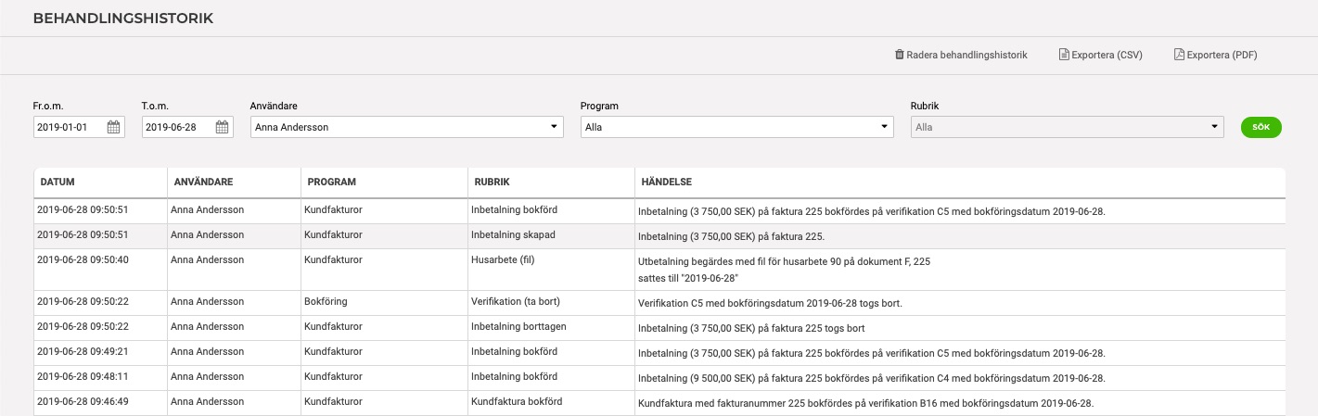The image size is (1318, 416).
Task: Click the trash icon beside Radera behandlingshistorik
Action: click(x=899, y=55)
